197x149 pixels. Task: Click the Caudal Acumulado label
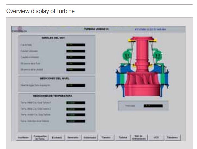point(30,57)
